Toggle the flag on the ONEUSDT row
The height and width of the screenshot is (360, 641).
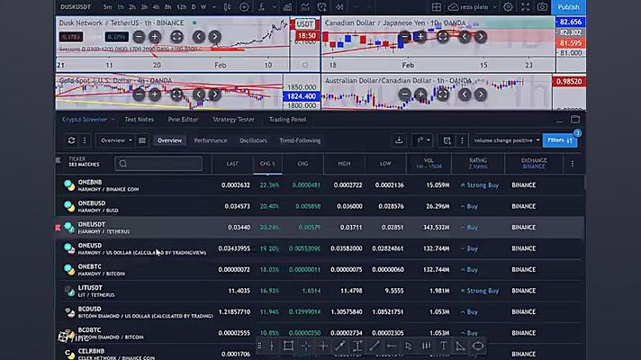(x=58, y=228)
